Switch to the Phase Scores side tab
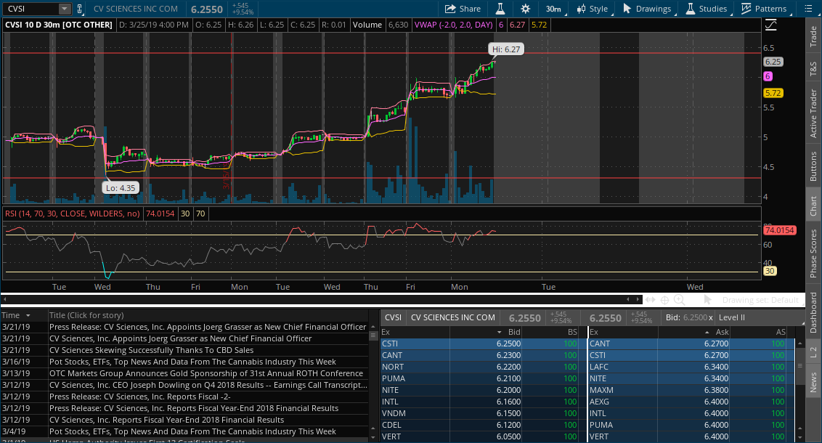Screen dimensions: 822x443 click(x=813, y=253)
